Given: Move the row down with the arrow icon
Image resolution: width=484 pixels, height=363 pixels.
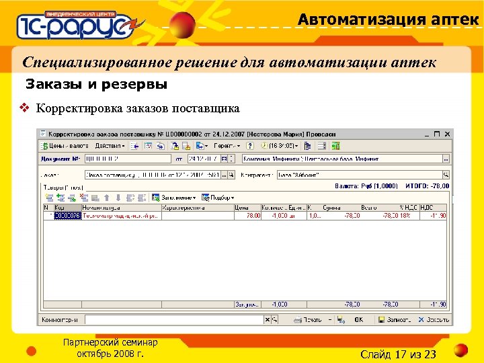Looking at the screenshot, I should click(x=118, y=198).
